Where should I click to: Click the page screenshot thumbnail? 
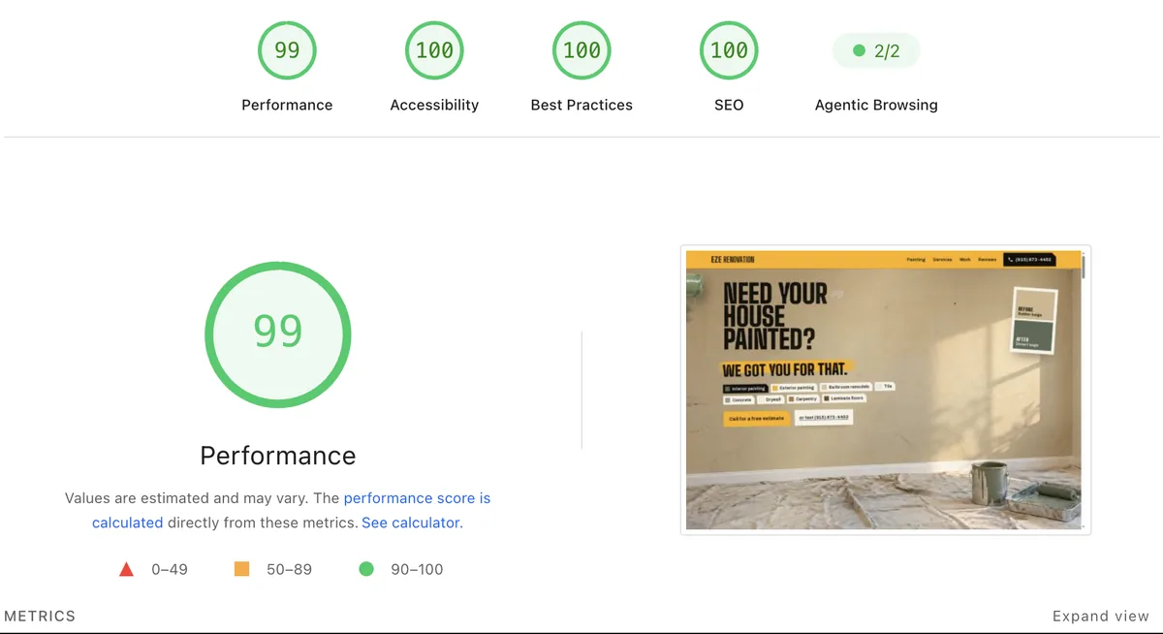point(886,390)
